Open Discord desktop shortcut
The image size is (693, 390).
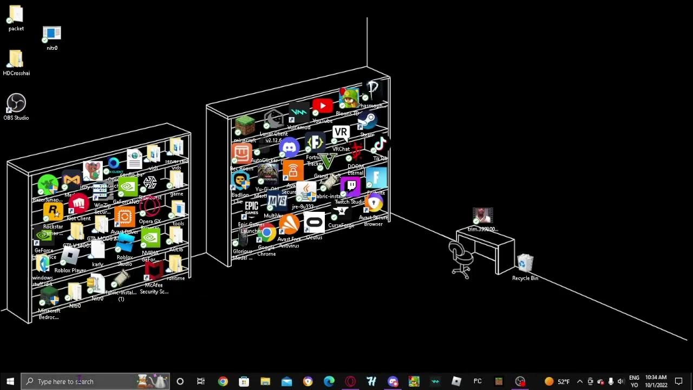pyautogui.click(x=289, y=147)
